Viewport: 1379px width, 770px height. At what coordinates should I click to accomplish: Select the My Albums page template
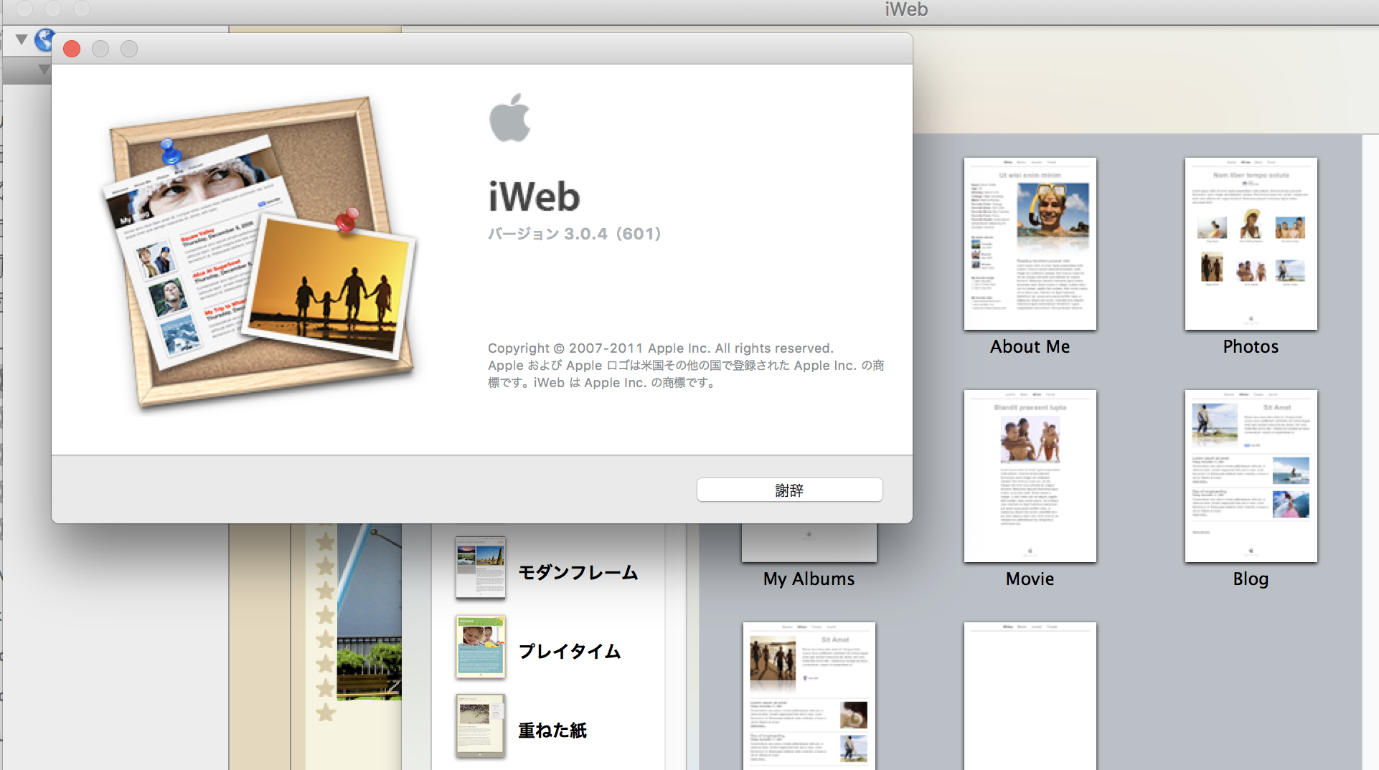809,543
